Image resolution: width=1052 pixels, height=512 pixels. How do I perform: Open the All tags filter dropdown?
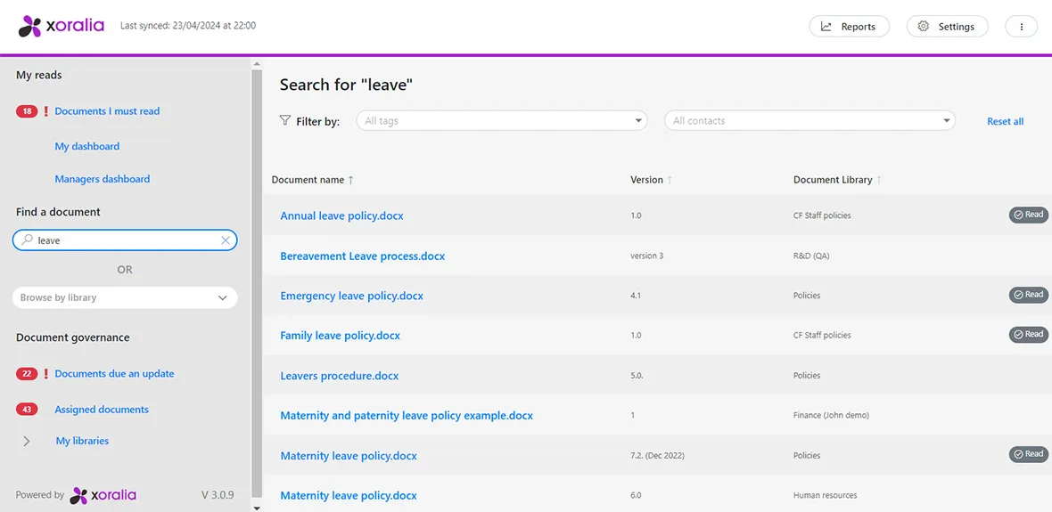click(x=501, y=121)
